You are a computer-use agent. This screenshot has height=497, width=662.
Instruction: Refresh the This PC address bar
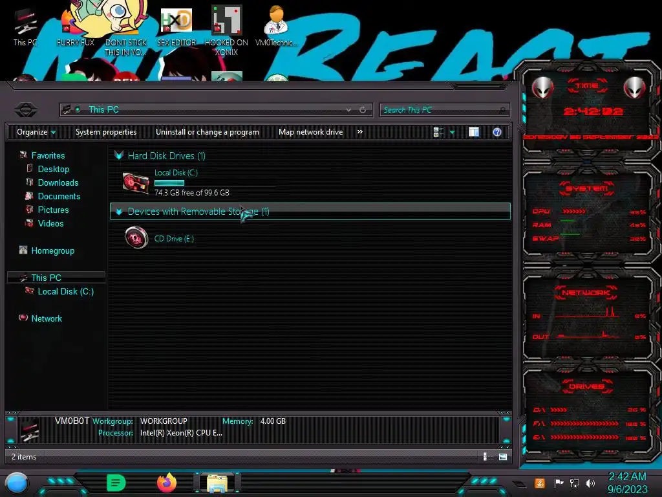pos(363,110)
